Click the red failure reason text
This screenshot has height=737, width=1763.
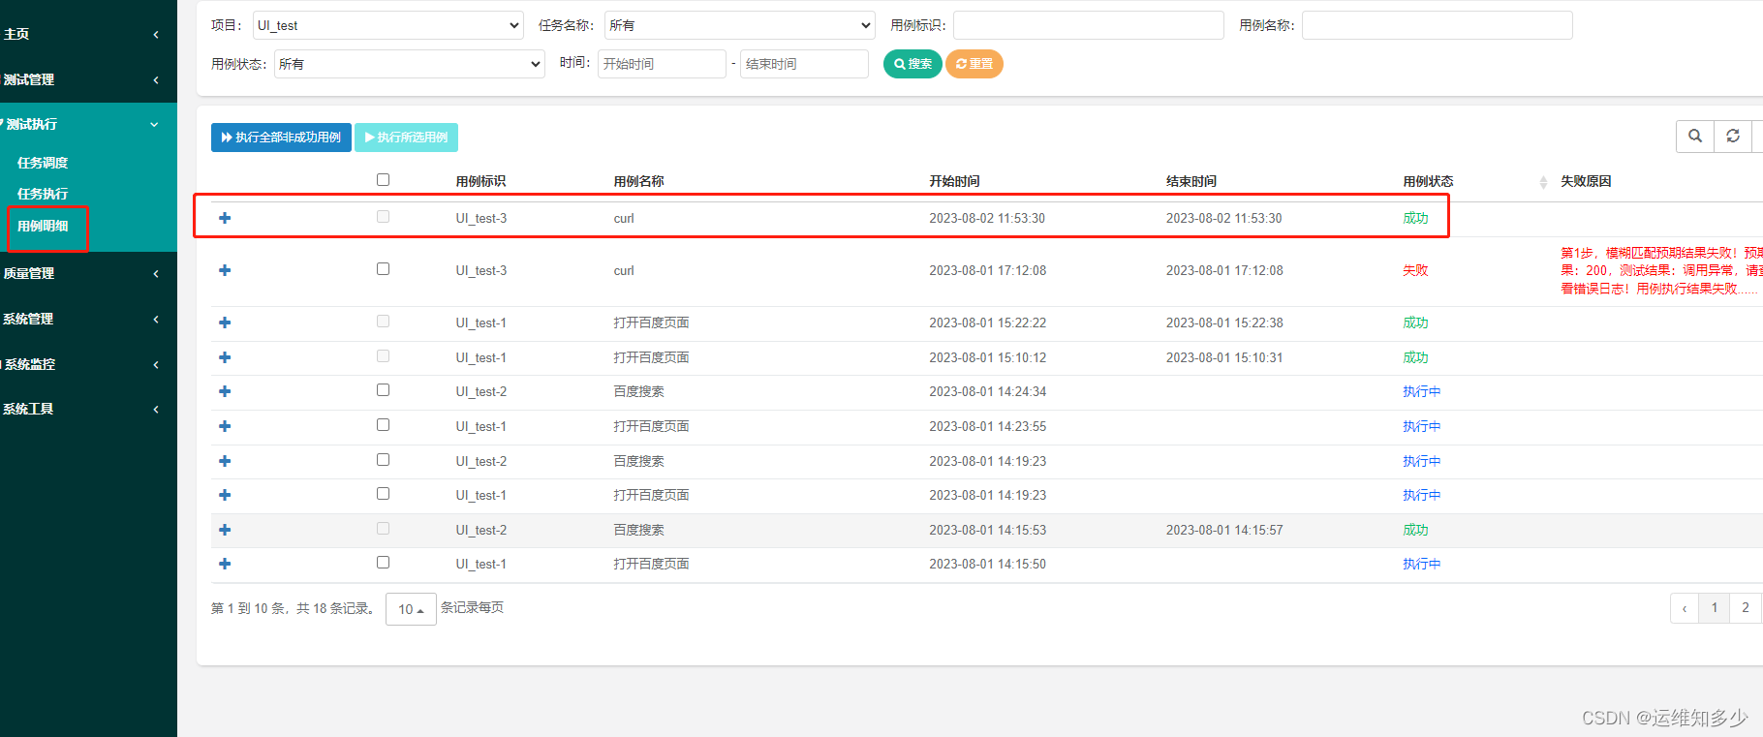click(x=1660, y=270)
